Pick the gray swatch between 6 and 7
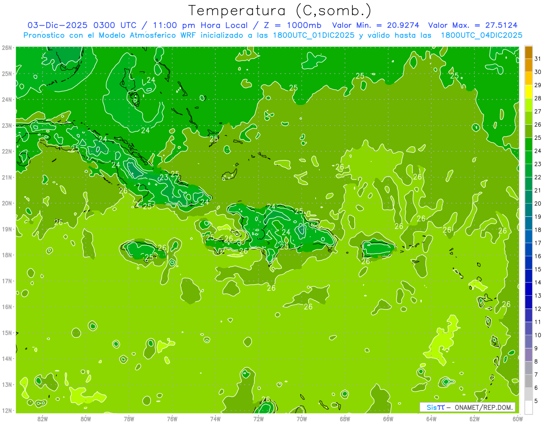550x425 pixels. point(528,381)
